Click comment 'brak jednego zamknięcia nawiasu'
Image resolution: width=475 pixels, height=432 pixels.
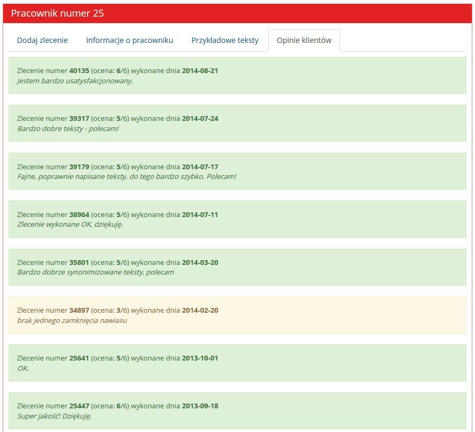coord(72,321)
